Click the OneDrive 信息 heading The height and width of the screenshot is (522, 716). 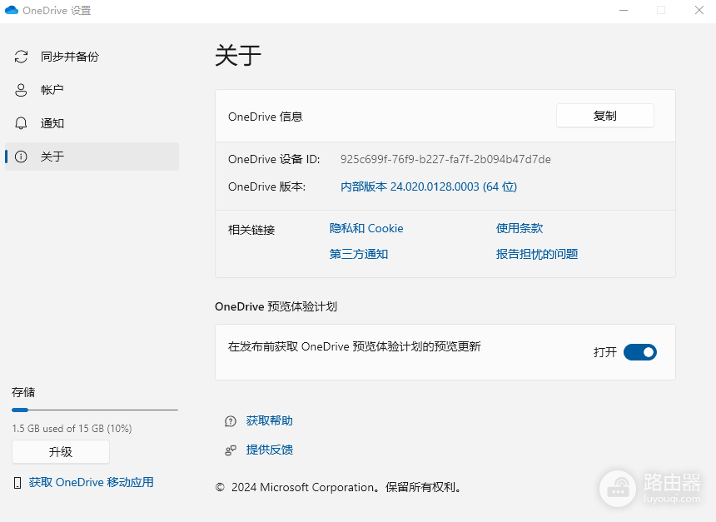pyautogui.click(x=266, y=117)
